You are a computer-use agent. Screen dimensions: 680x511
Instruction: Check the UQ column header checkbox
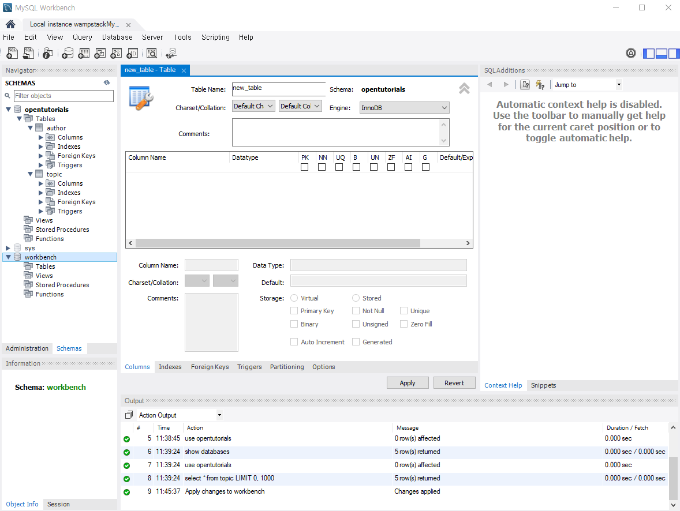pyautogui.click(x=339, y=167)
